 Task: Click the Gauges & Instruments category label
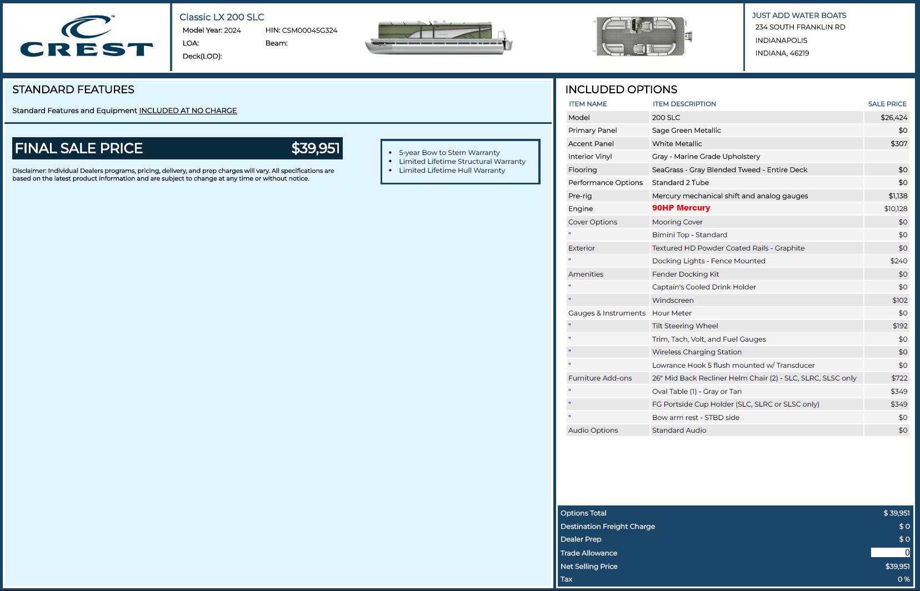click(x=607, y=313)
